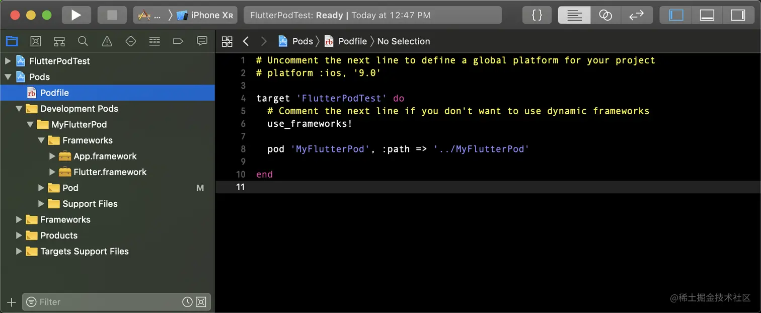Image resolution: width=761 pixels, height=313 pixels.
Task: Toggle source-control status filter icon
Action: click(201, 302)
